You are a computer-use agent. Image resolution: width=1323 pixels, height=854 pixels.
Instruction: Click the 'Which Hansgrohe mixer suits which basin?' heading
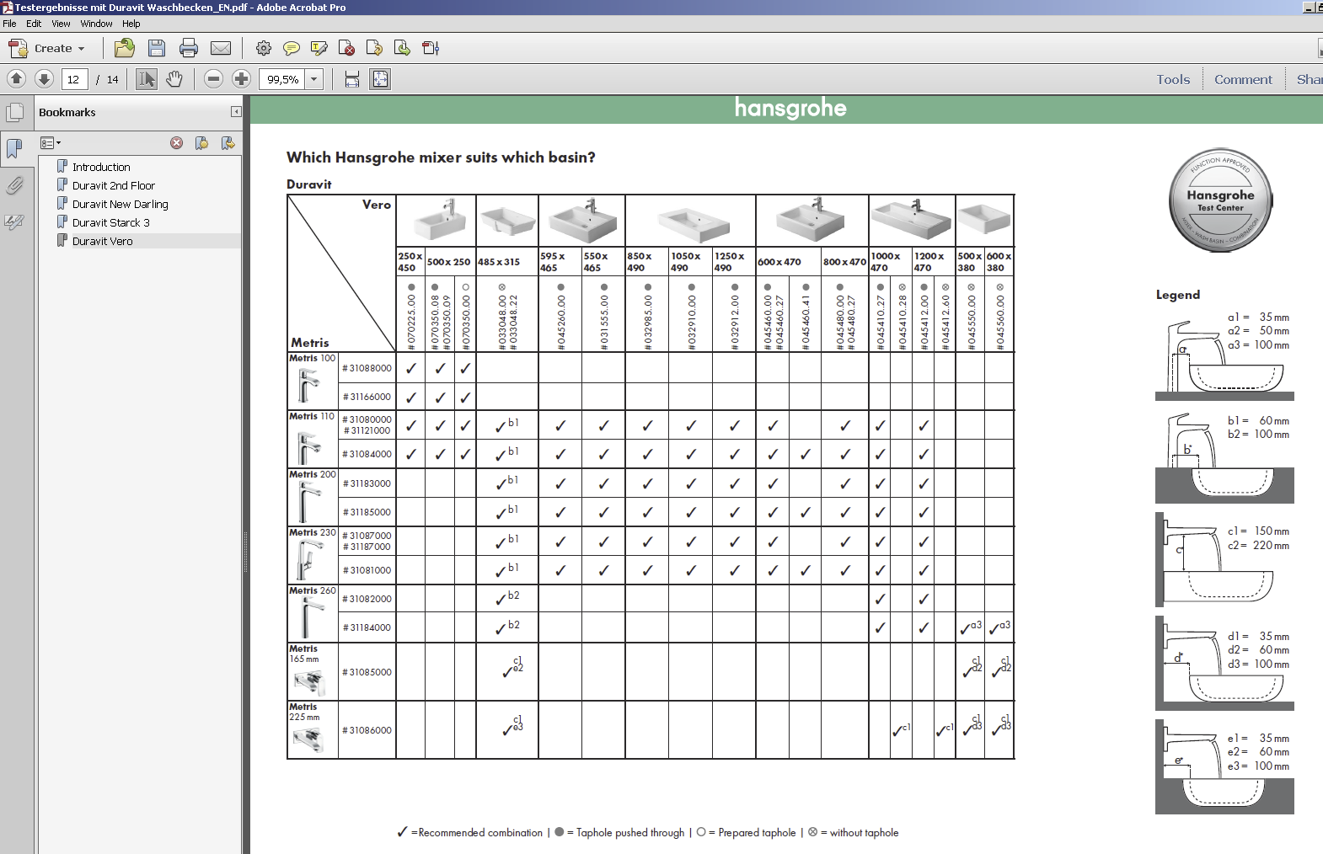[x=441, y=157]
